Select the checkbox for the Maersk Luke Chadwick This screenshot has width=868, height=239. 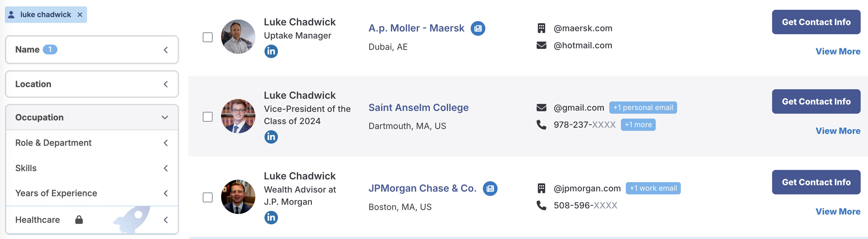[x=208, y=37]
